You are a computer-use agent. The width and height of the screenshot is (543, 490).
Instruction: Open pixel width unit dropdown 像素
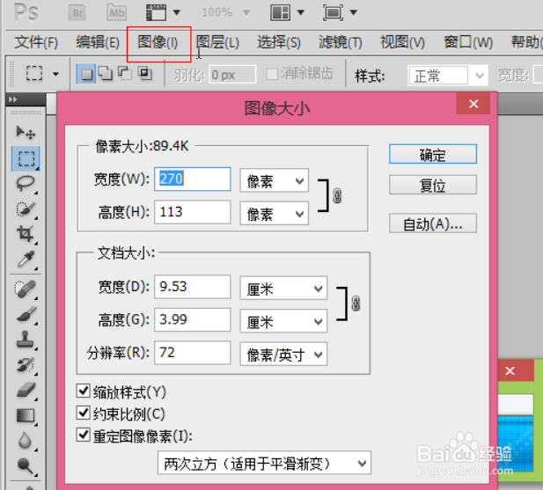click(274, 180)
